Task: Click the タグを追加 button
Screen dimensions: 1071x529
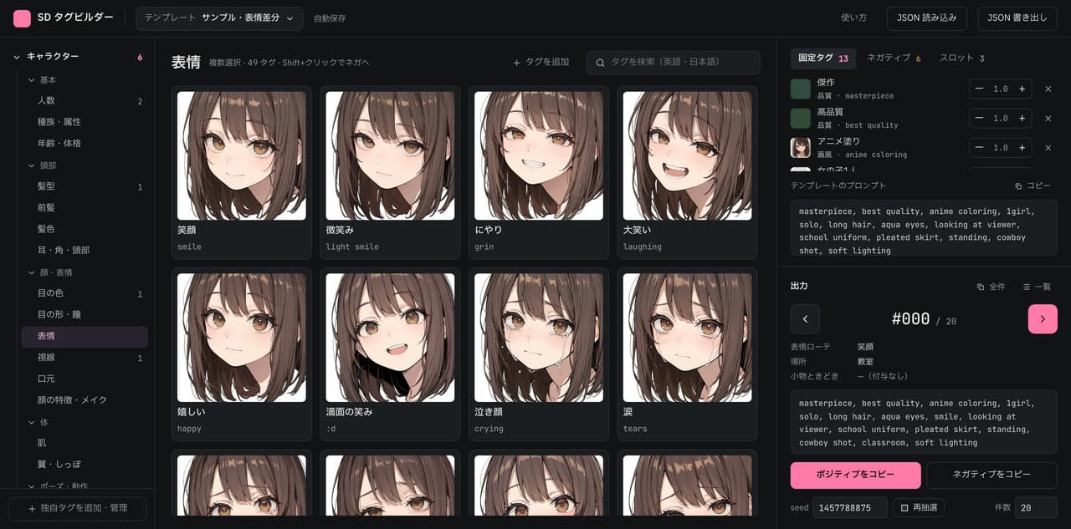Action: [541, 63]
